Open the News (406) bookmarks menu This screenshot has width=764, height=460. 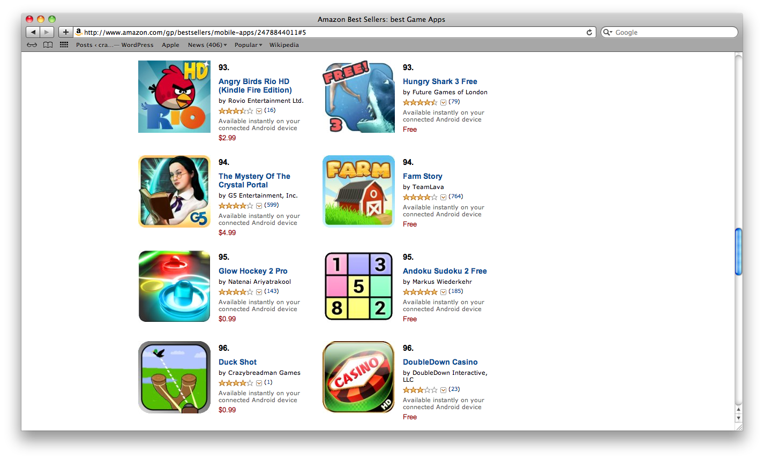coord(207,45)
